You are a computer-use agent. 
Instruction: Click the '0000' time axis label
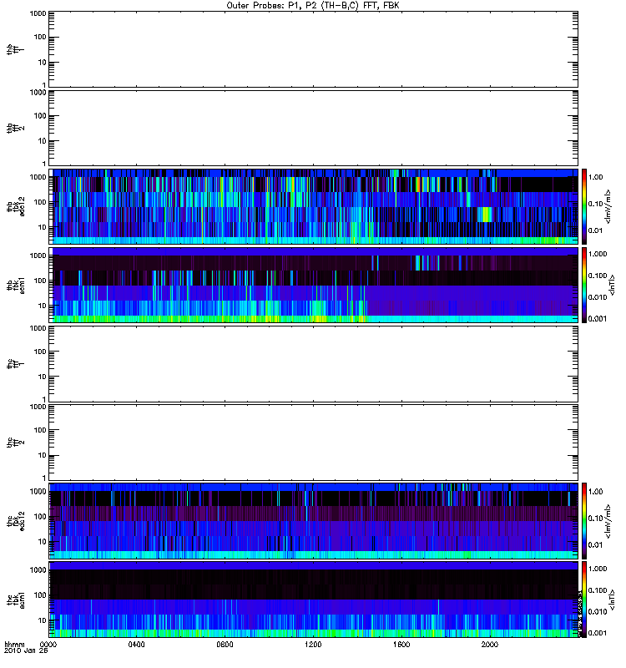click(x=48, y=645)
